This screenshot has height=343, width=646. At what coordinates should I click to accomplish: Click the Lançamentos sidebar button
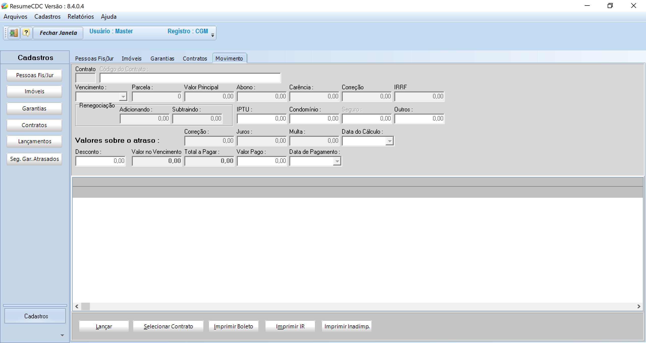tap(34, 141)
